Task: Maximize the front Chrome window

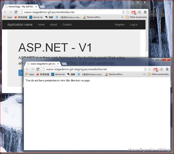Action: tap(160, 60)
